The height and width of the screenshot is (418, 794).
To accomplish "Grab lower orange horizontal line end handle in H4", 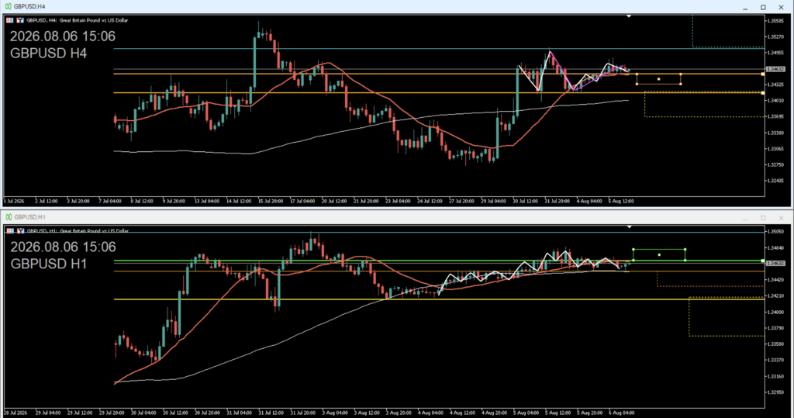I will (763, 93).
